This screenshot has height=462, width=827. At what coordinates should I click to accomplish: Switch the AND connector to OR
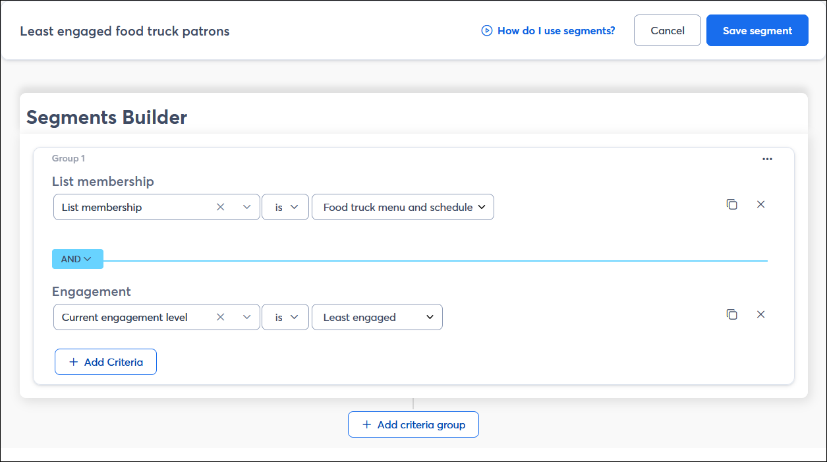[77, 258]
